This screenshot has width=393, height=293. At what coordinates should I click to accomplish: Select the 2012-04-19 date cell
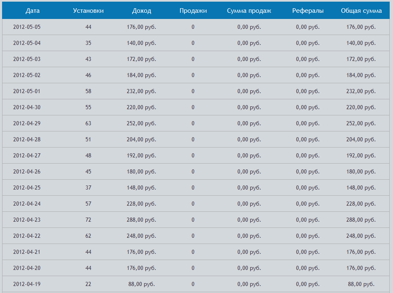(27, 284)
